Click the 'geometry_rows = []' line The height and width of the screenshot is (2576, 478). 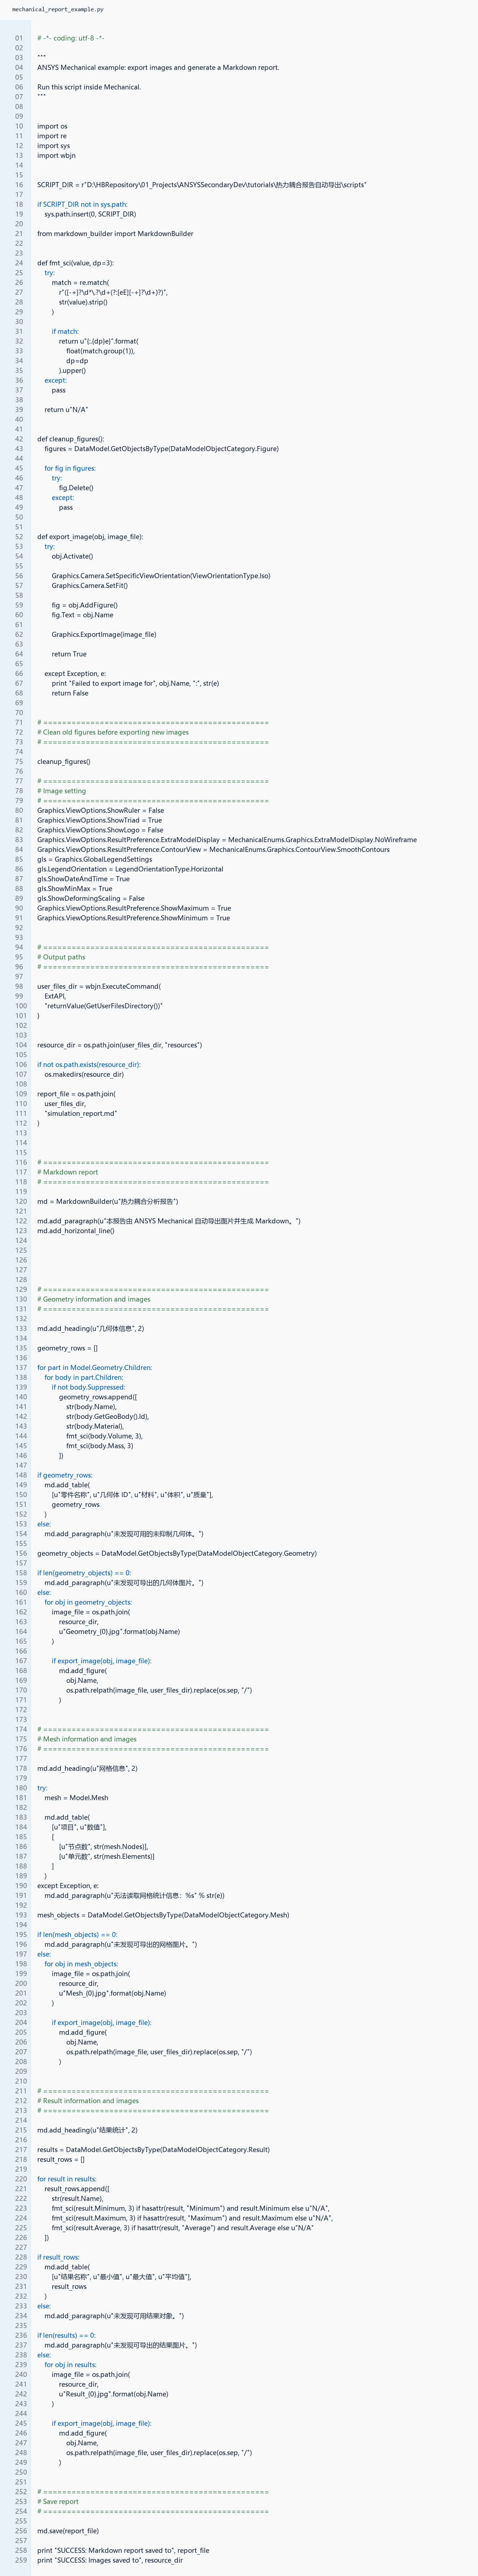(x=67, y=1348)
